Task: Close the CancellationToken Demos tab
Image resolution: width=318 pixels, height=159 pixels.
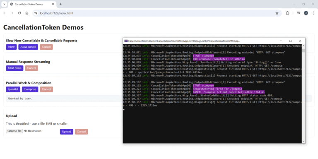Action: 53,4
